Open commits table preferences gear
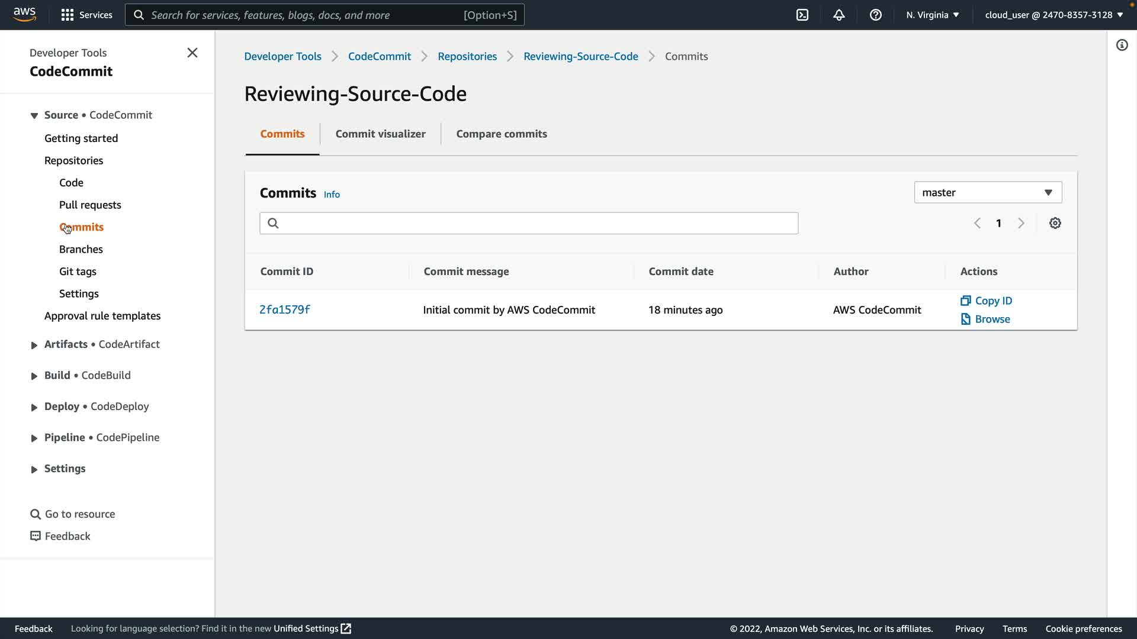 pyautogui.click(x=1055, y=223)
